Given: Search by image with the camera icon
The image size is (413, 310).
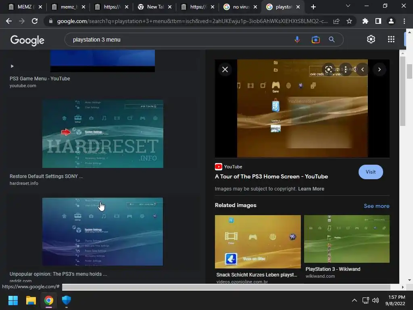Looking at the screenshot, I should click(315, 40).
